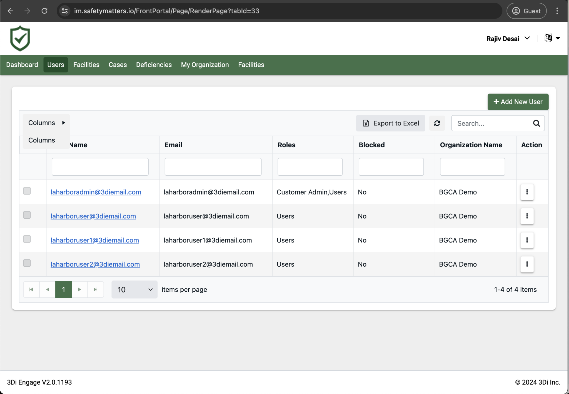Go to last page in pager
The image size is (569, 394).
pos(96,289)
